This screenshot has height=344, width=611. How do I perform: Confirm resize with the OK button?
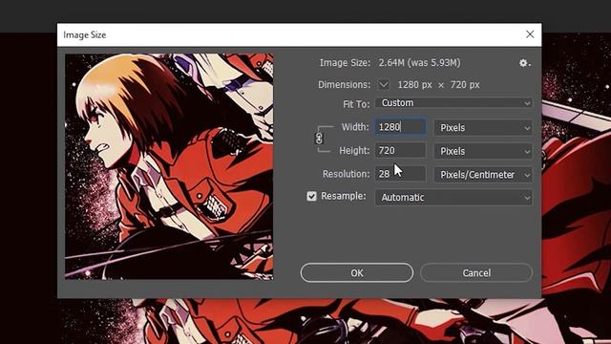pos(356,272)
